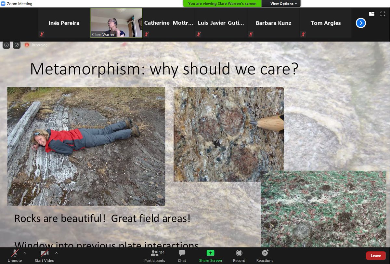Click the muted mic icon on Catherine Mottram
Screen dimensions: 390x264
pos(147,34)
